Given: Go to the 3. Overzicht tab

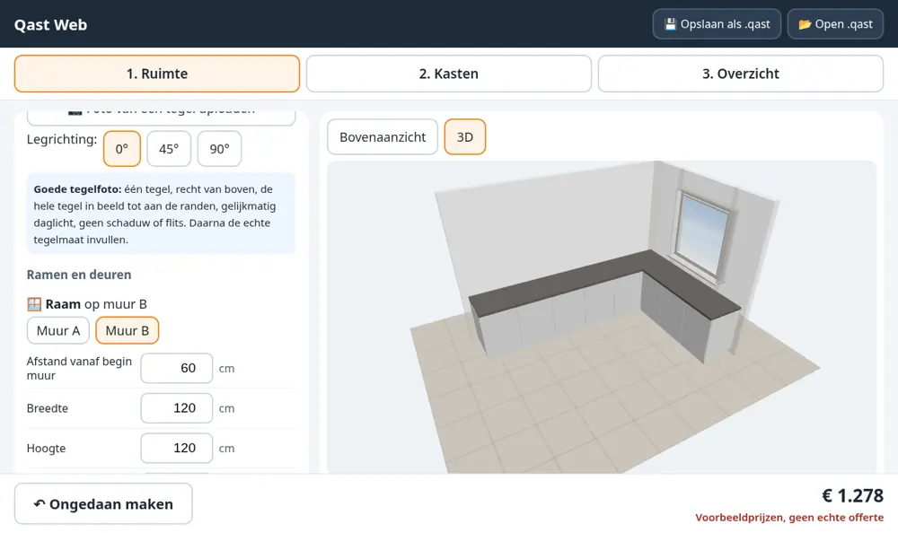Looking at the screenshot, I should point(741,74).
